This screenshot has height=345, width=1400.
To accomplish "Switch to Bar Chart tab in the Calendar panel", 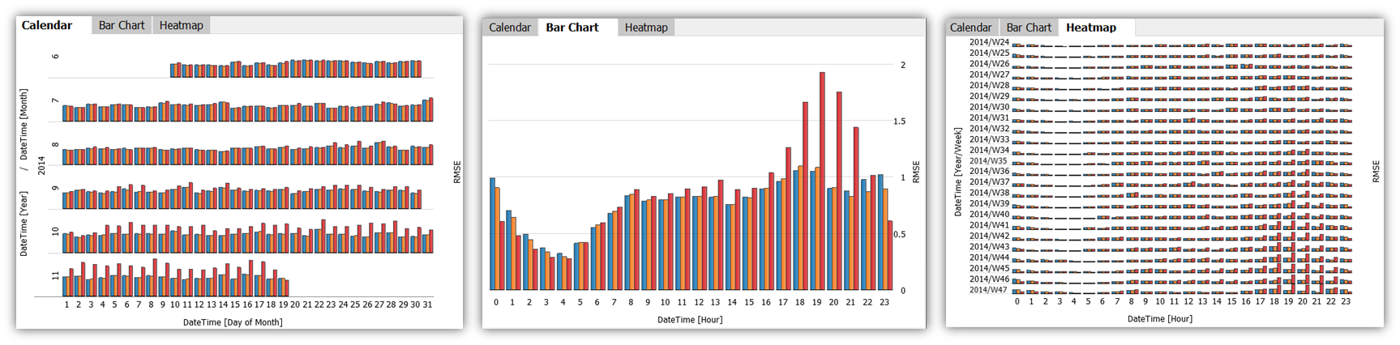I will pos(122,26).
